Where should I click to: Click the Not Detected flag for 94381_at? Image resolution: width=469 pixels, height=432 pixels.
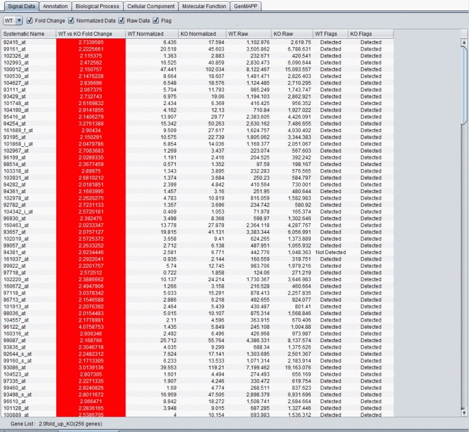coord(331,252)
